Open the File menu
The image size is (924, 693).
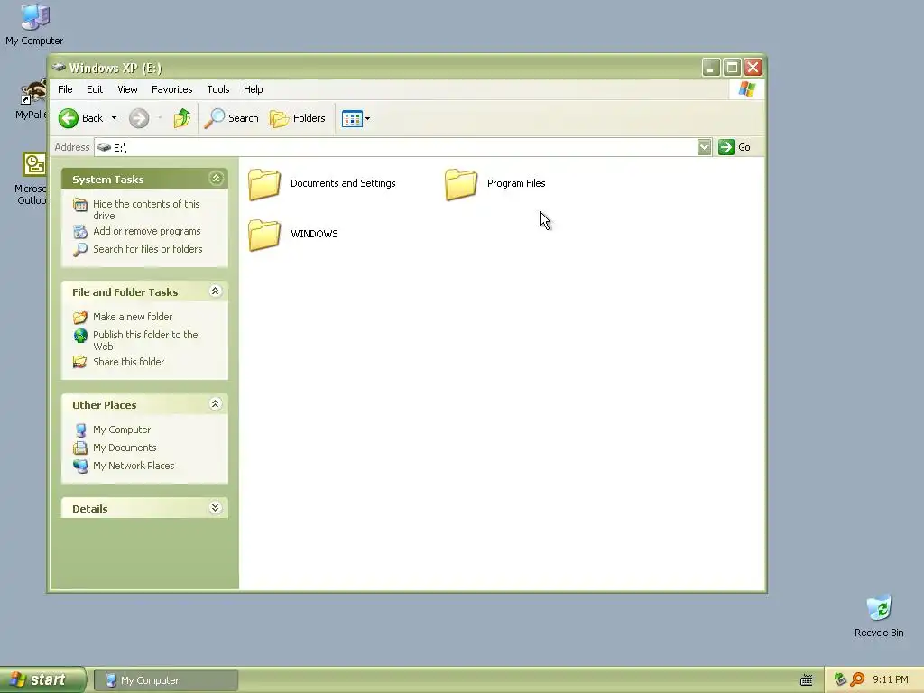(x=65, y=89)
